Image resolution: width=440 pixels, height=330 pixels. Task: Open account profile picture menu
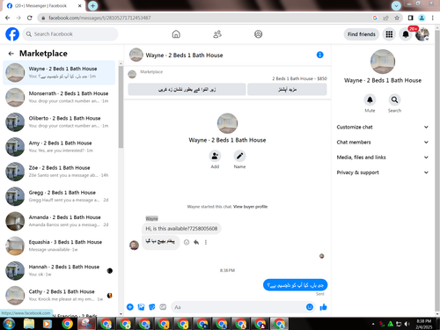tap(422, 34)
